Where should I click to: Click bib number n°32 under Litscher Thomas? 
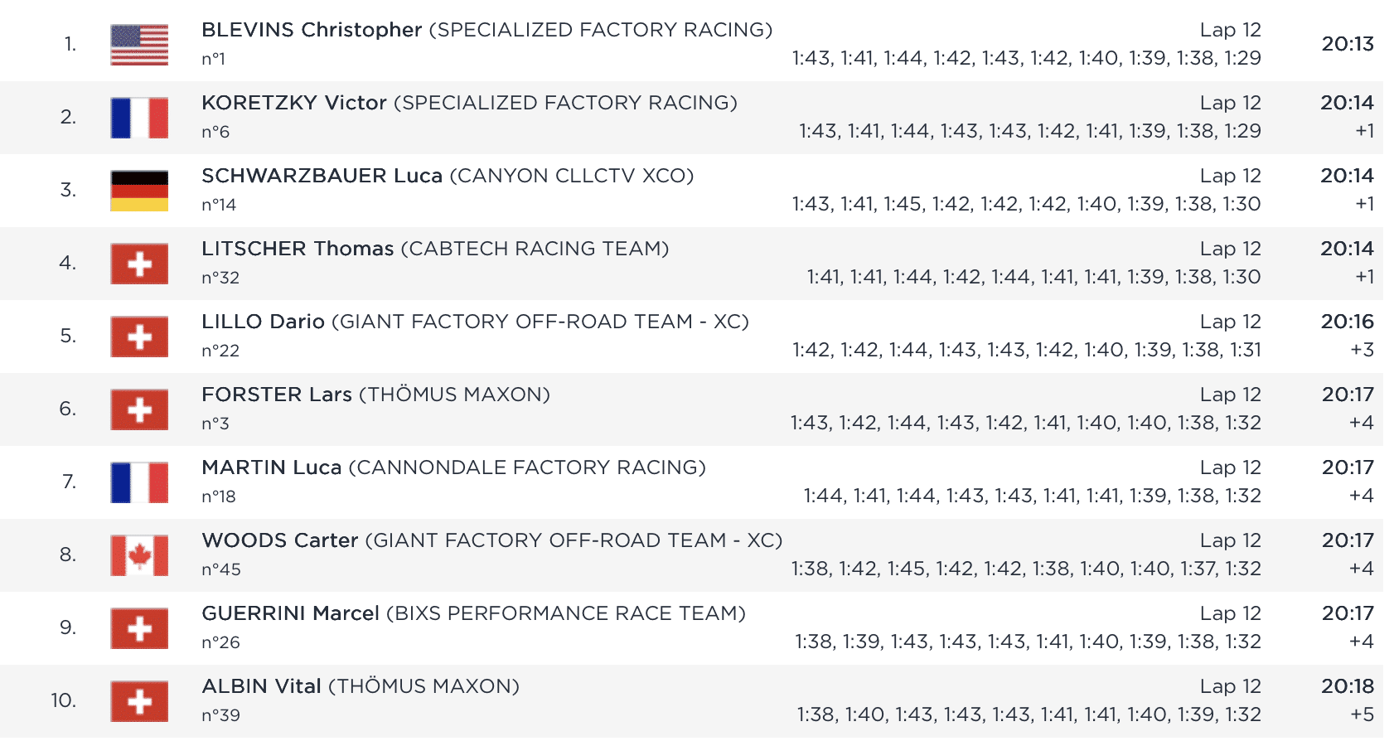click(220, 278)
